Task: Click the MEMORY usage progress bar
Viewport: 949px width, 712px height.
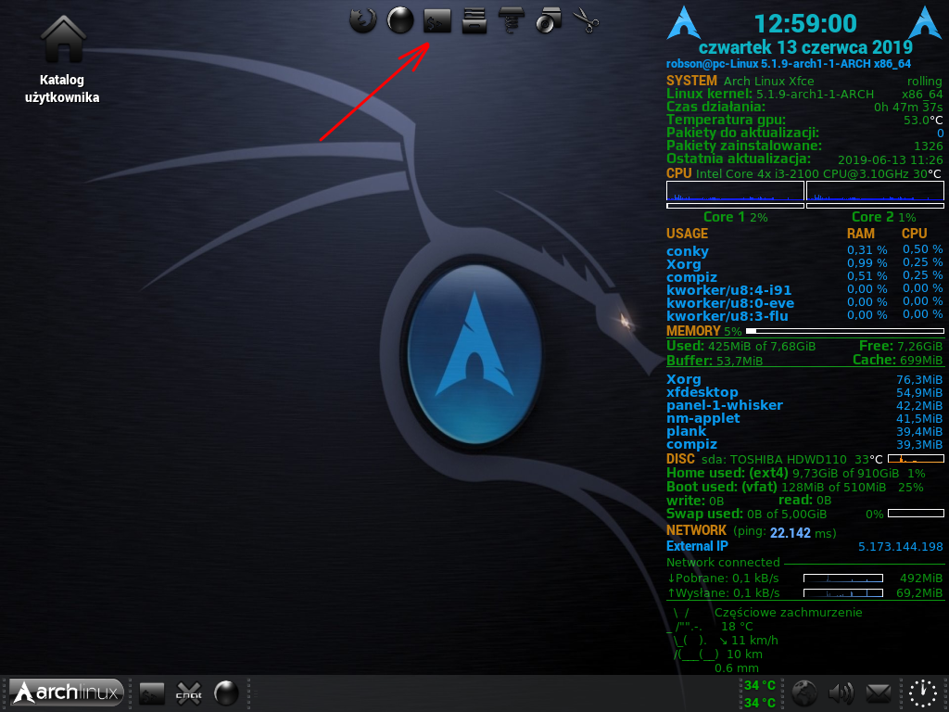Action: click(x=845, y=331)
